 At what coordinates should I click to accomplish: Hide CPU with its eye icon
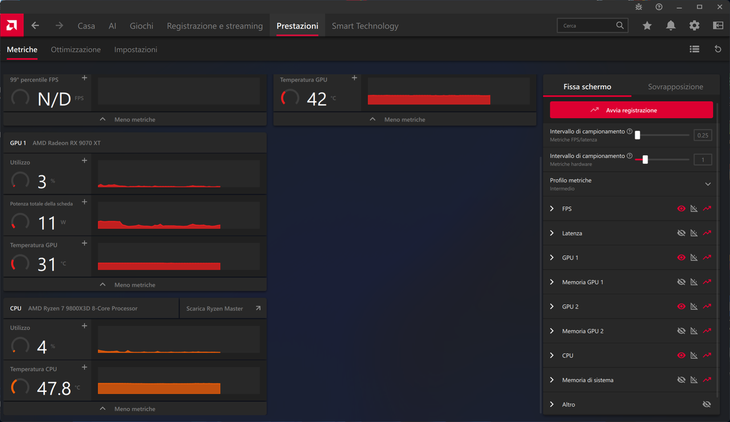pos(681,355)
